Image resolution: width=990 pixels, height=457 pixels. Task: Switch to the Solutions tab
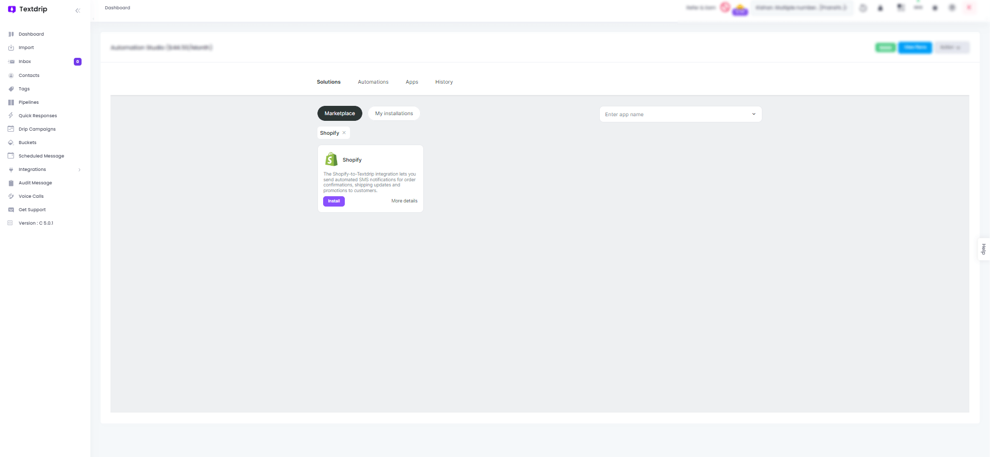click(x=329, y=82)
